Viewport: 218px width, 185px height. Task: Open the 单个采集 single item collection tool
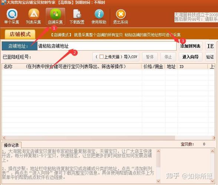pos(12,16)
